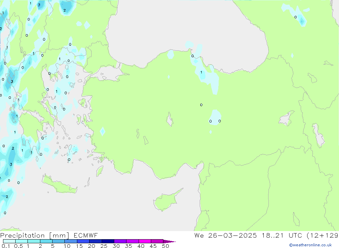Click the 1–2 mm legend swatch
Image resolution: width=339 pixels, height=248 pixels.
[34, 241]
